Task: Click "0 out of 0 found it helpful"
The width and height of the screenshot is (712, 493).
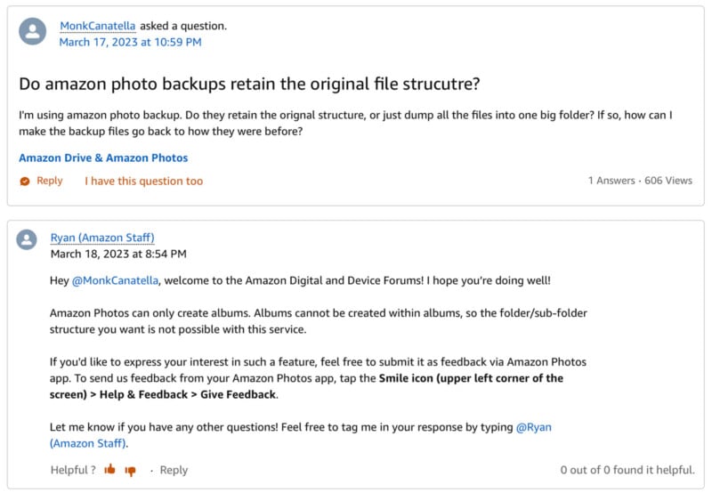Action: click(x=627, y=470)
